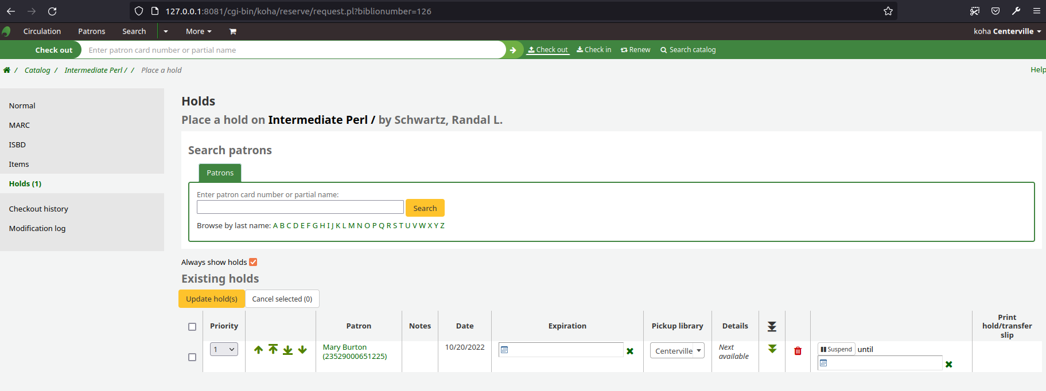Click the home icon in the breadcrumb

(7, 70)
